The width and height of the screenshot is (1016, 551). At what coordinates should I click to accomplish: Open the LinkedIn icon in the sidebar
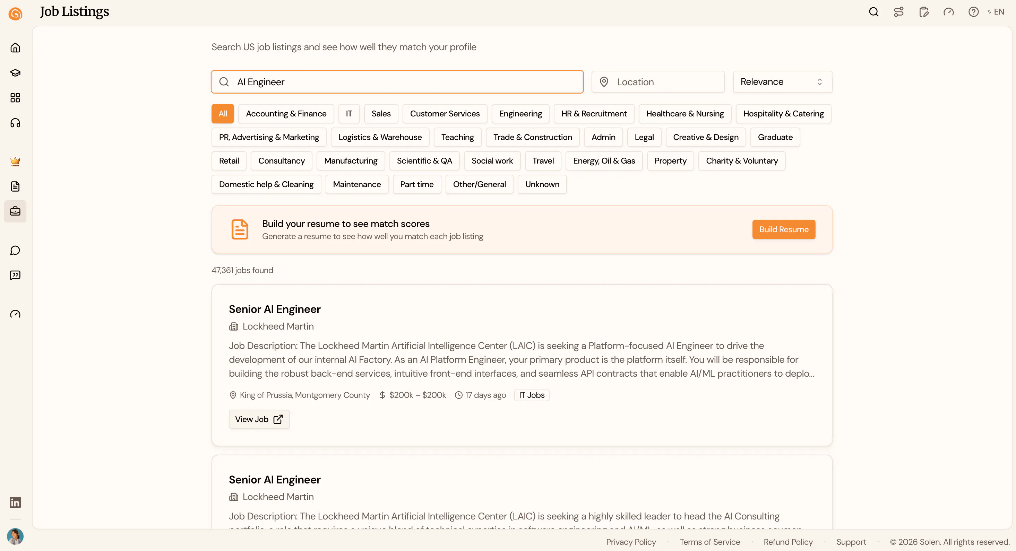[x=15, y=502]
